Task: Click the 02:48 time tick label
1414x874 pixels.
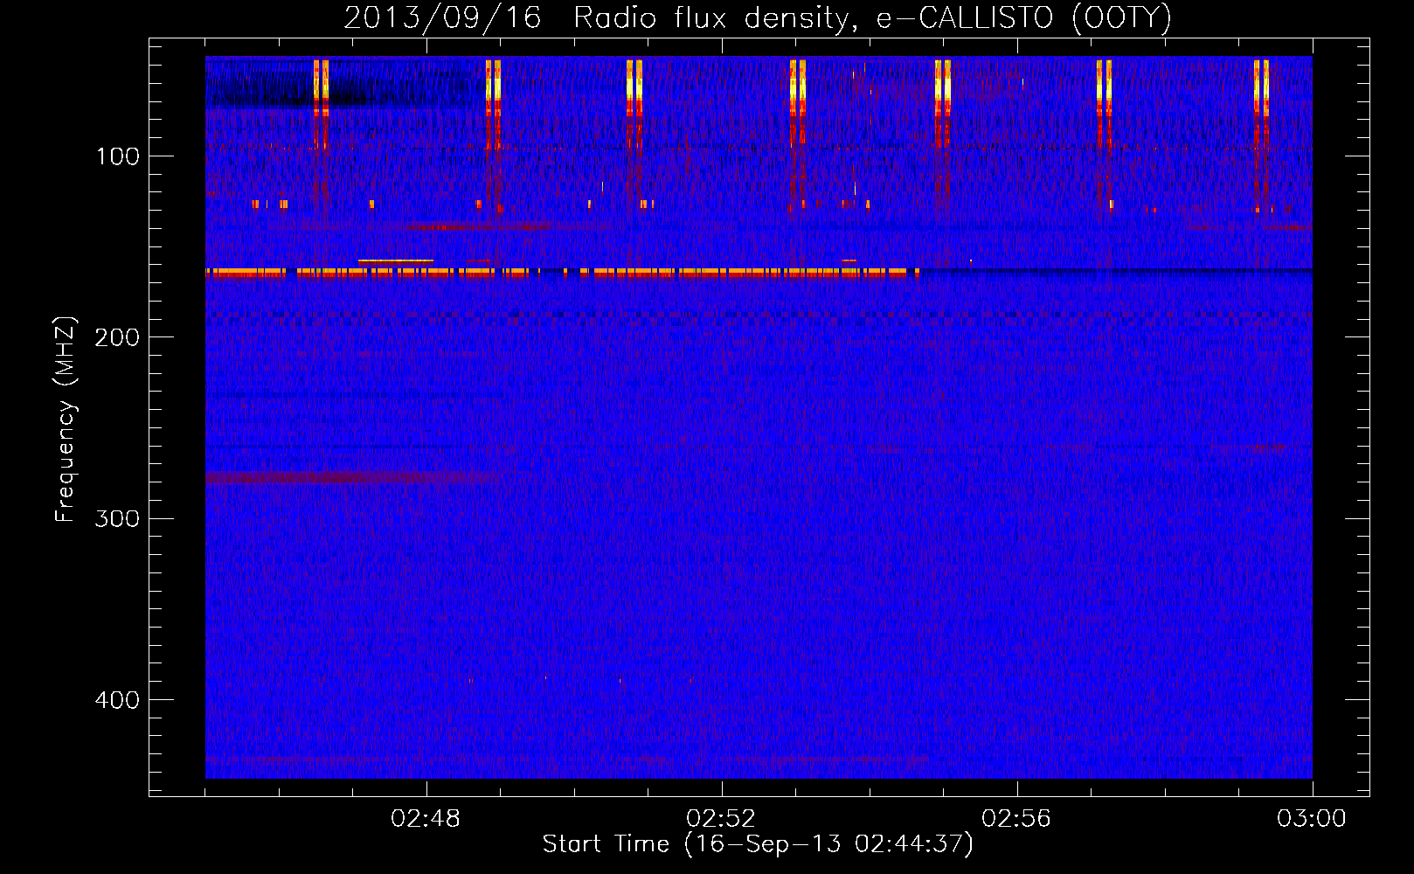Action: pyautogui.click(x=426, y=819)
